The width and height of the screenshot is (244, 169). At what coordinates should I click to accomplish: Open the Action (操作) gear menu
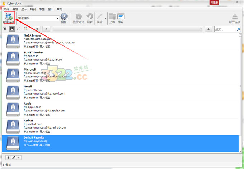coord(64,16)
